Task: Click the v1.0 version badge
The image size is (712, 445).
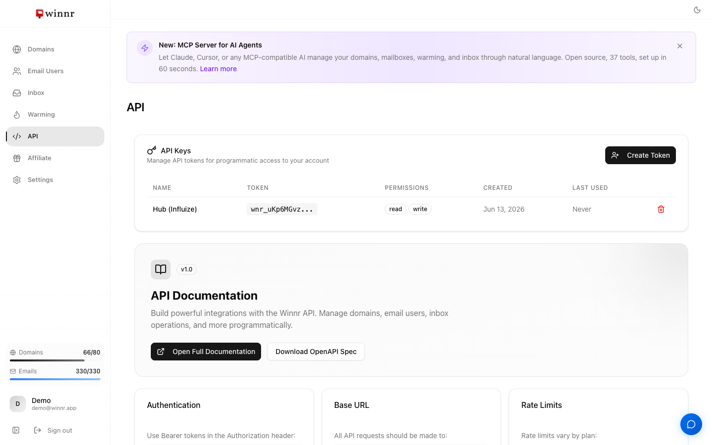Action: coord(187,269)
